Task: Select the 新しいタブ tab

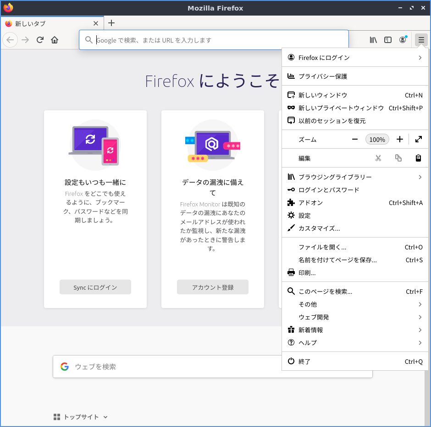Action: [x=52, y=24]
